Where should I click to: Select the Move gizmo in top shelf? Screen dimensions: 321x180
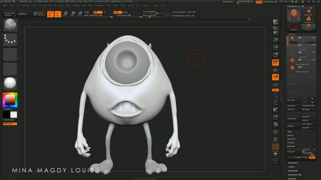coord(65,14)
